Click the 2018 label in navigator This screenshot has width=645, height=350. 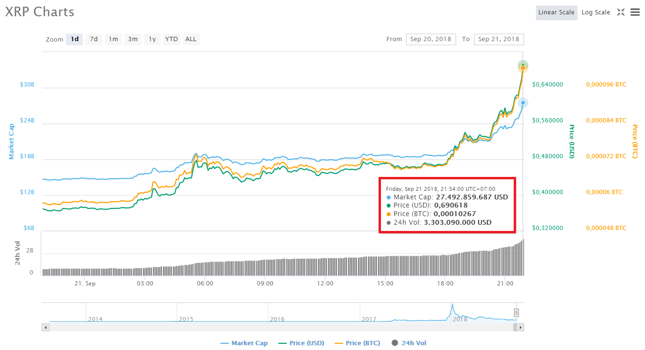[x=460, y=319]
